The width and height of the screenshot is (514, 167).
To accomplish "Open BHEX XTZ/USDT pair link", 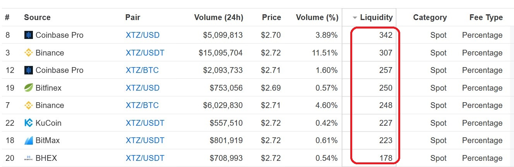I will click(x=145, y=158).
